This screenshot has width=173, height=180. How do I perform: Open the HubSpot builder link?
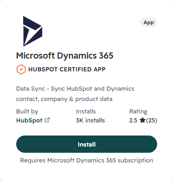pos(29,120)
